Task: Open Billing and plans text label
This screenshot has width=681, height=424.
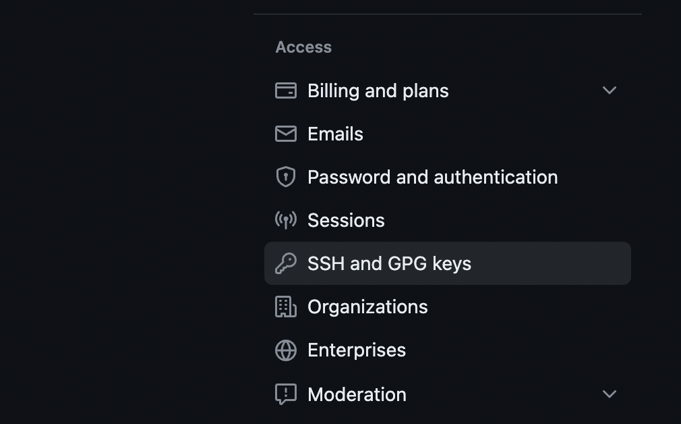Action: [x=378, y=91]
